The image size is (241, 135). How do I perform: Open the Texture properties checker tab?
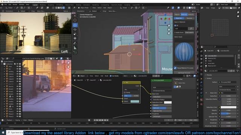click(x=201, y=104)
